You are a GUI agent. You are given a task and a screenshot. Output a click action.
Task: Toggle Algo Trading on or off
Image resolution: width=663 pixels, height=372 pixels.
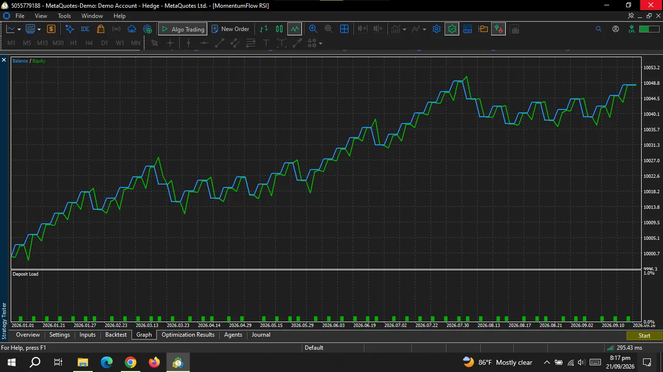[x=182, y=29]
